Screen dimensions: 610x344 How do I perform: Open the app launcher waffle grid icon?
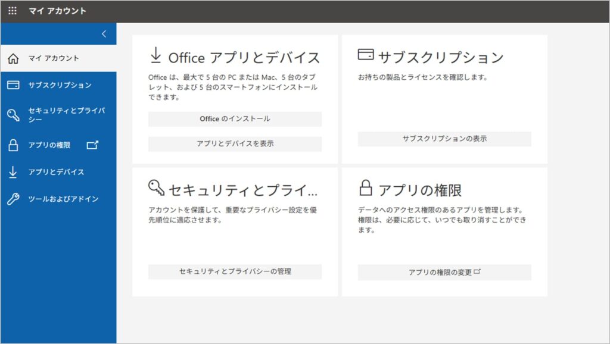coord(13,11)
